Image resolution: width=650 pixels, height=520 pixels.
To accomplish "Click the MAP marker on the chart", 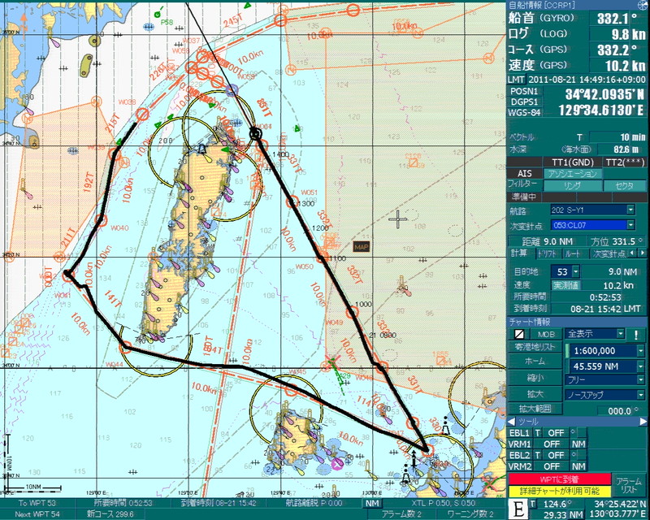I will pyautogui.click(x=362, y=246).
